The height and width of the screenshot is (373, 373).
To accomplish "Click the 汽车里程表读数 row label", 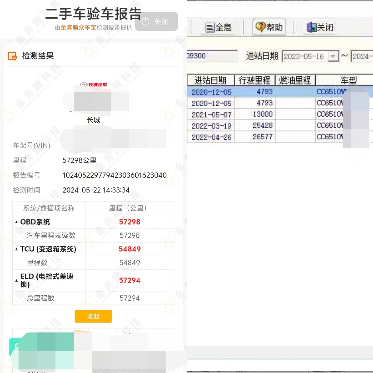I will [x=51, y=236].
